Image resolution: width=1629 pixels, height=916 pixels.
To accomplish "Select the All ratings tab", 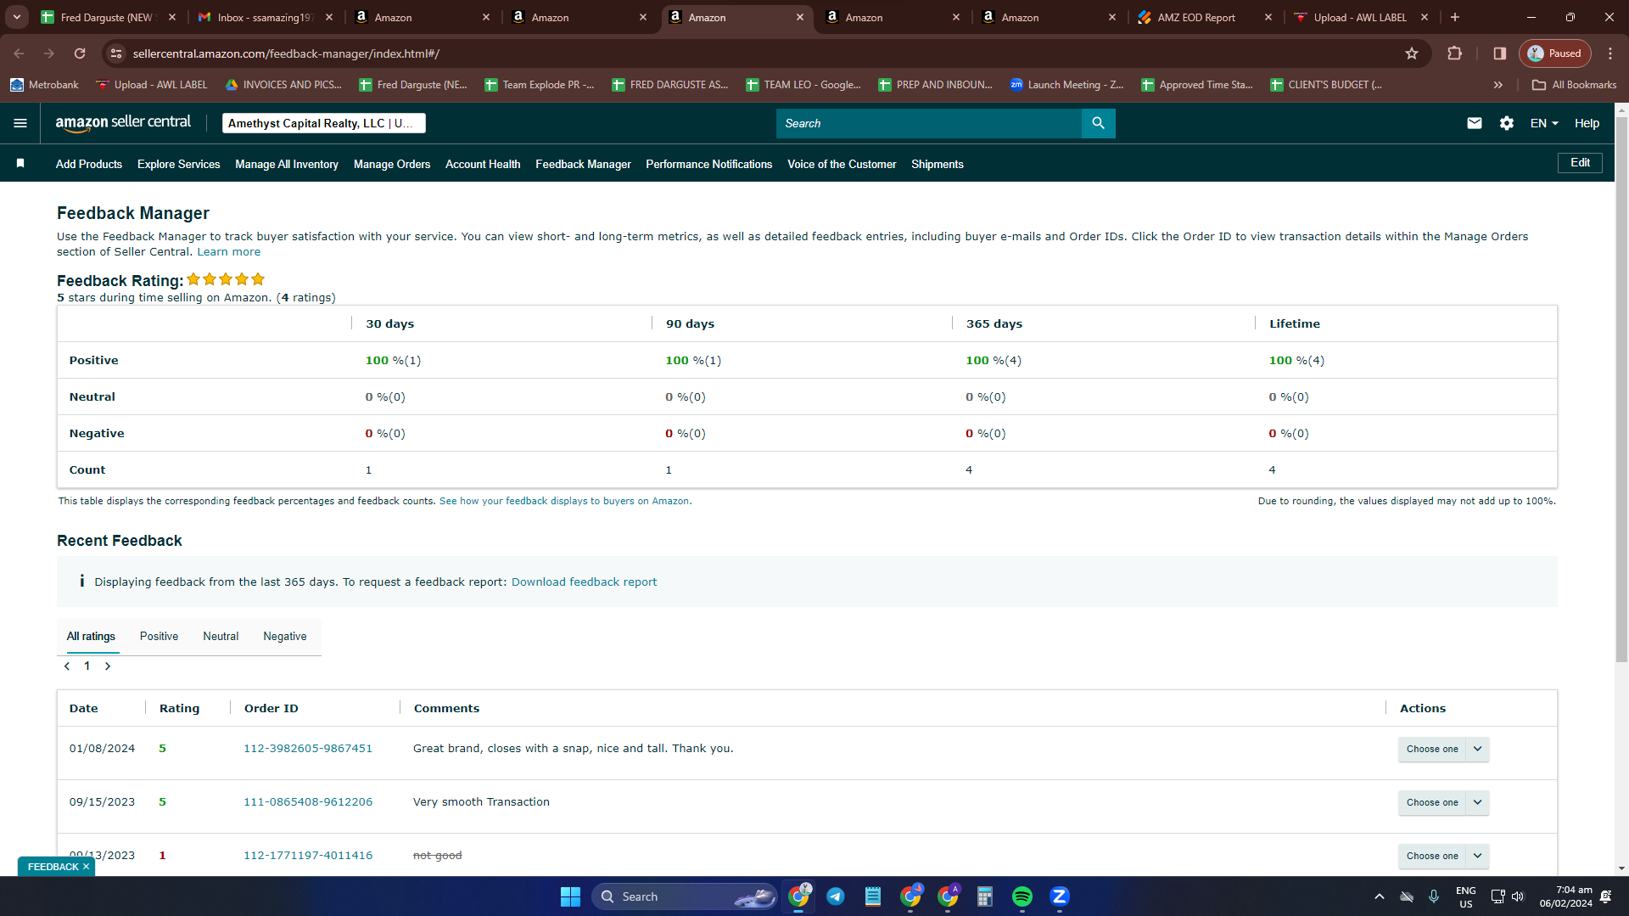I will 91,637.
